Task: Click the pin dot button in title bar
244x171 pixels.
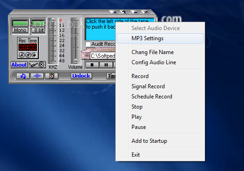Action: [113, 12]
